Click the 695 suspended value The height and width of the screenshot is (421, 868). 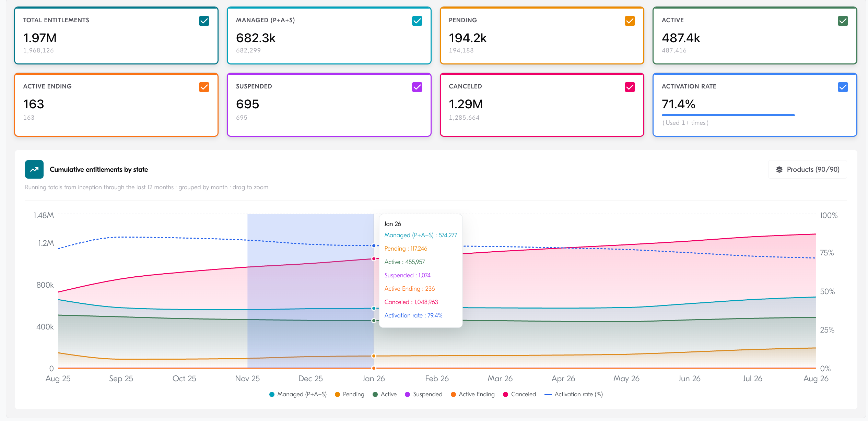tap(248, 104)
